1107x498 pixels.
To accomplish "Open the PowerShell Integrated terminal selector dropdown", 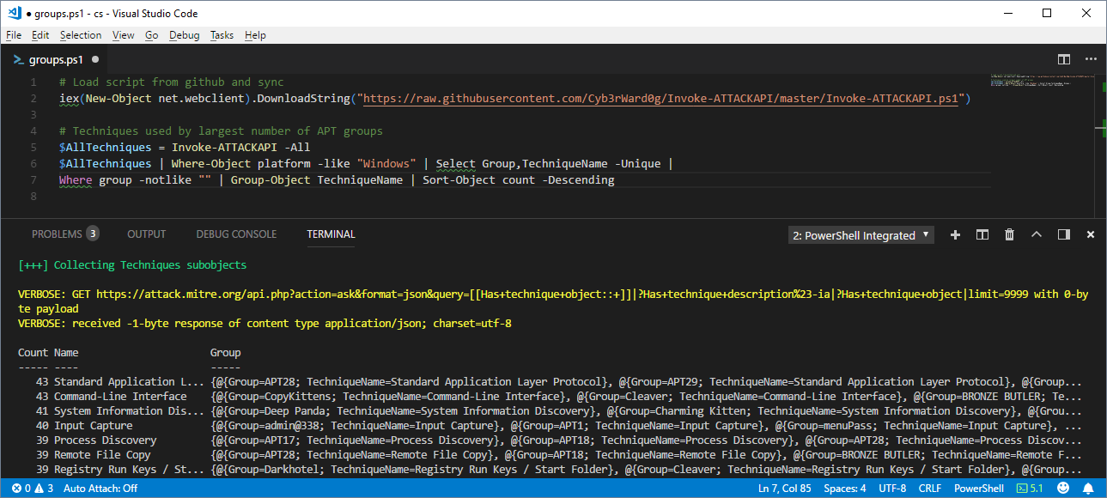I will click(x=861, y=235).
